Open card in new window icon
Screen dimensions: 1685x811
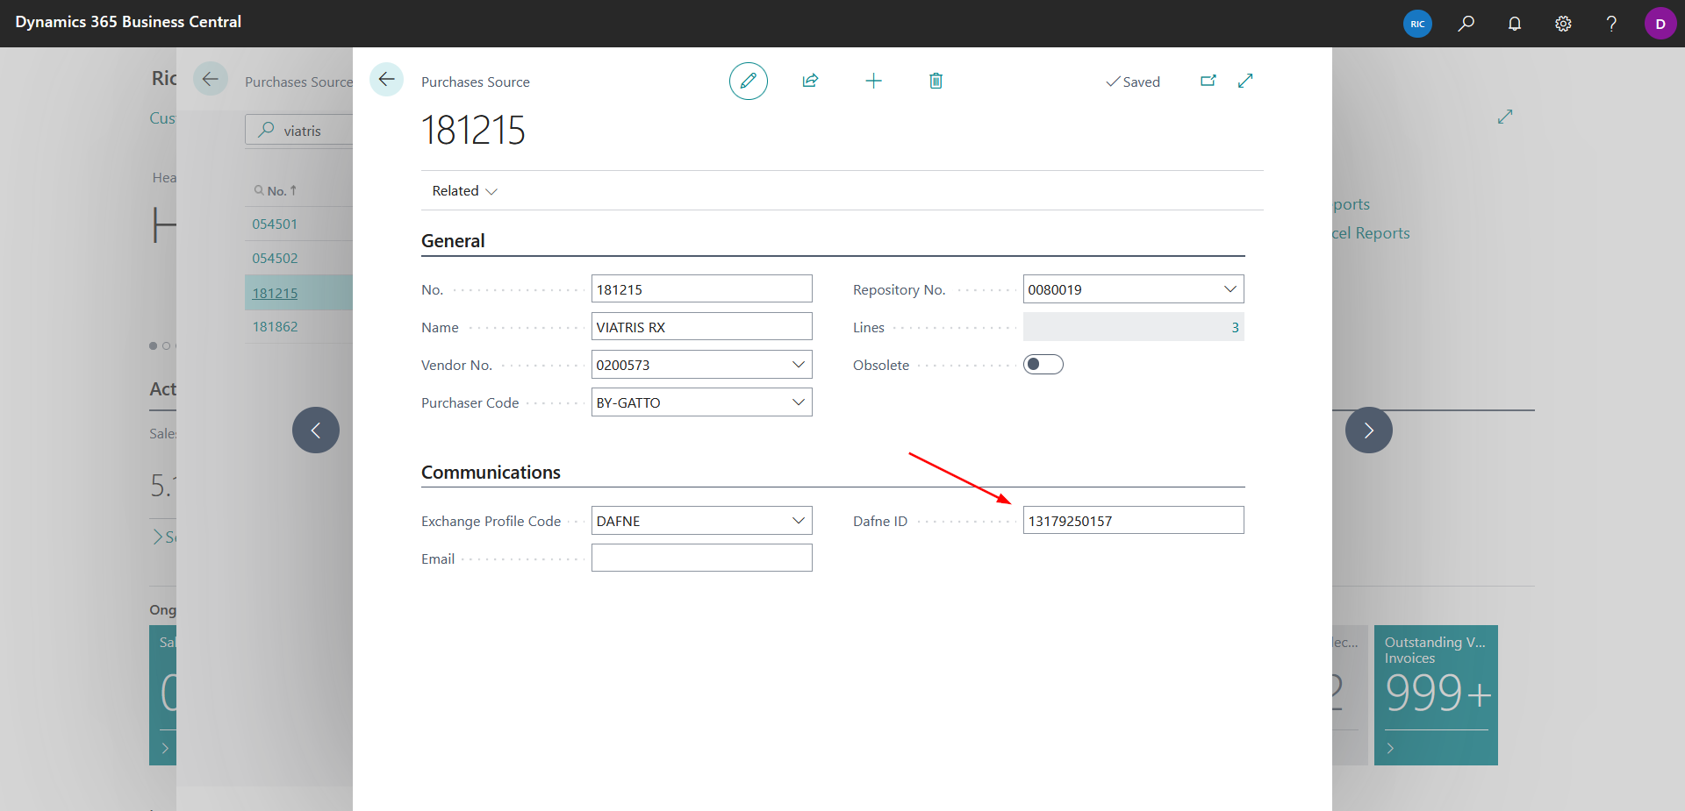(1208, 81)
